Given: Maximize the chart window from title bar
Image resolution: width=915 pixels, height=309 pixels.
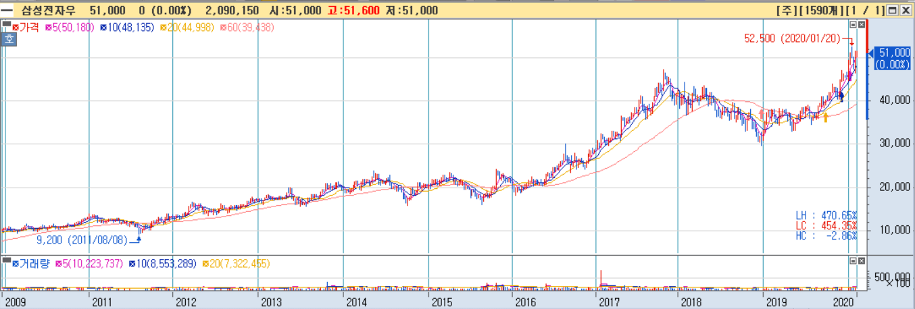Looking at the screenshot, I should click(892, 10).
